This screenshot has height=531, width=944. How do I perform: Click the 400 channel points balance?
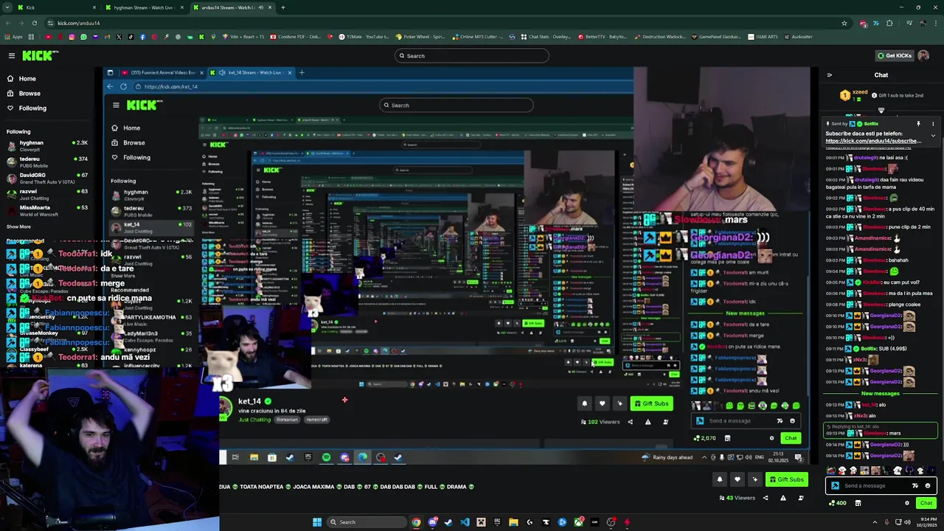point(838,503)
